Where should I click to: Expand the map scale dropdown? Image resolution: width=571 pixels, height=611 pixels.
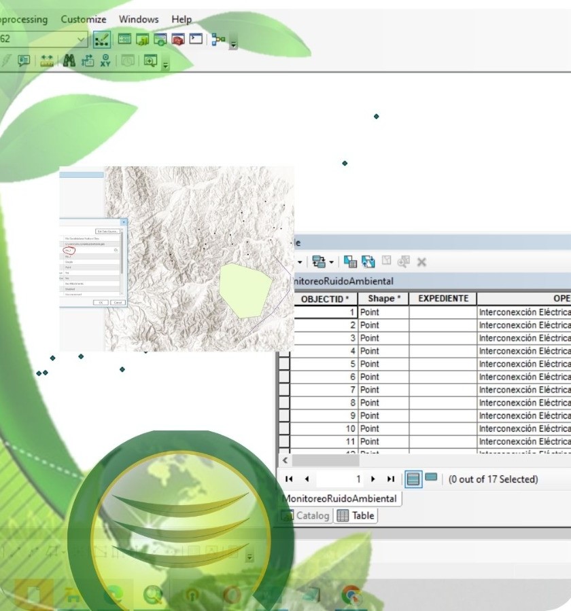tap(82, 39)
